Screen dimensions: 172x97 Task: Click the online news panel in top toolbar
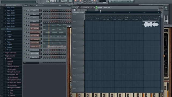pyautogui.click(x=121, y=1)
